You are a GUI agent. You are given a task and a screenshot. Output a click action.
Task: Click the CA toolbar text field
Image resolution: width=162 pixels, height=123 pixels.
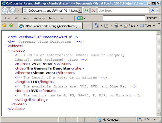(124, 18)
